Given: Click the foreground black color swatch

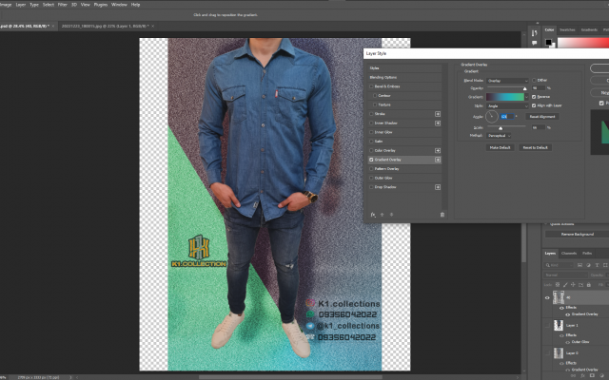Looking at the screenshot, I should 548,42.
